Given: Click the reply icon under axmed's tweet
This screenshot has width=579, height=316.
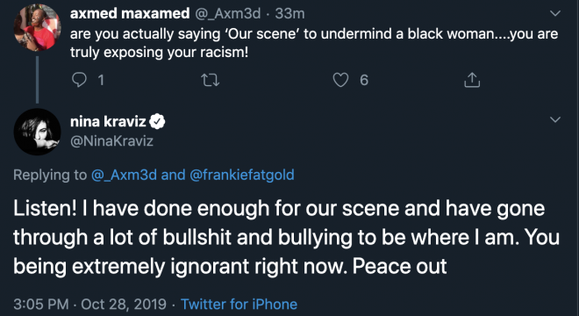Looking at the screenshot, I should click(x=79, y=80).
